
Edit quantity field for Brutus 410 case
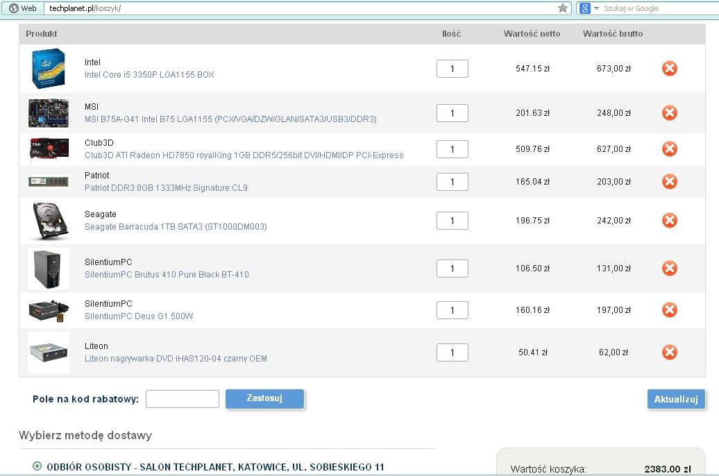click(452, 269)
